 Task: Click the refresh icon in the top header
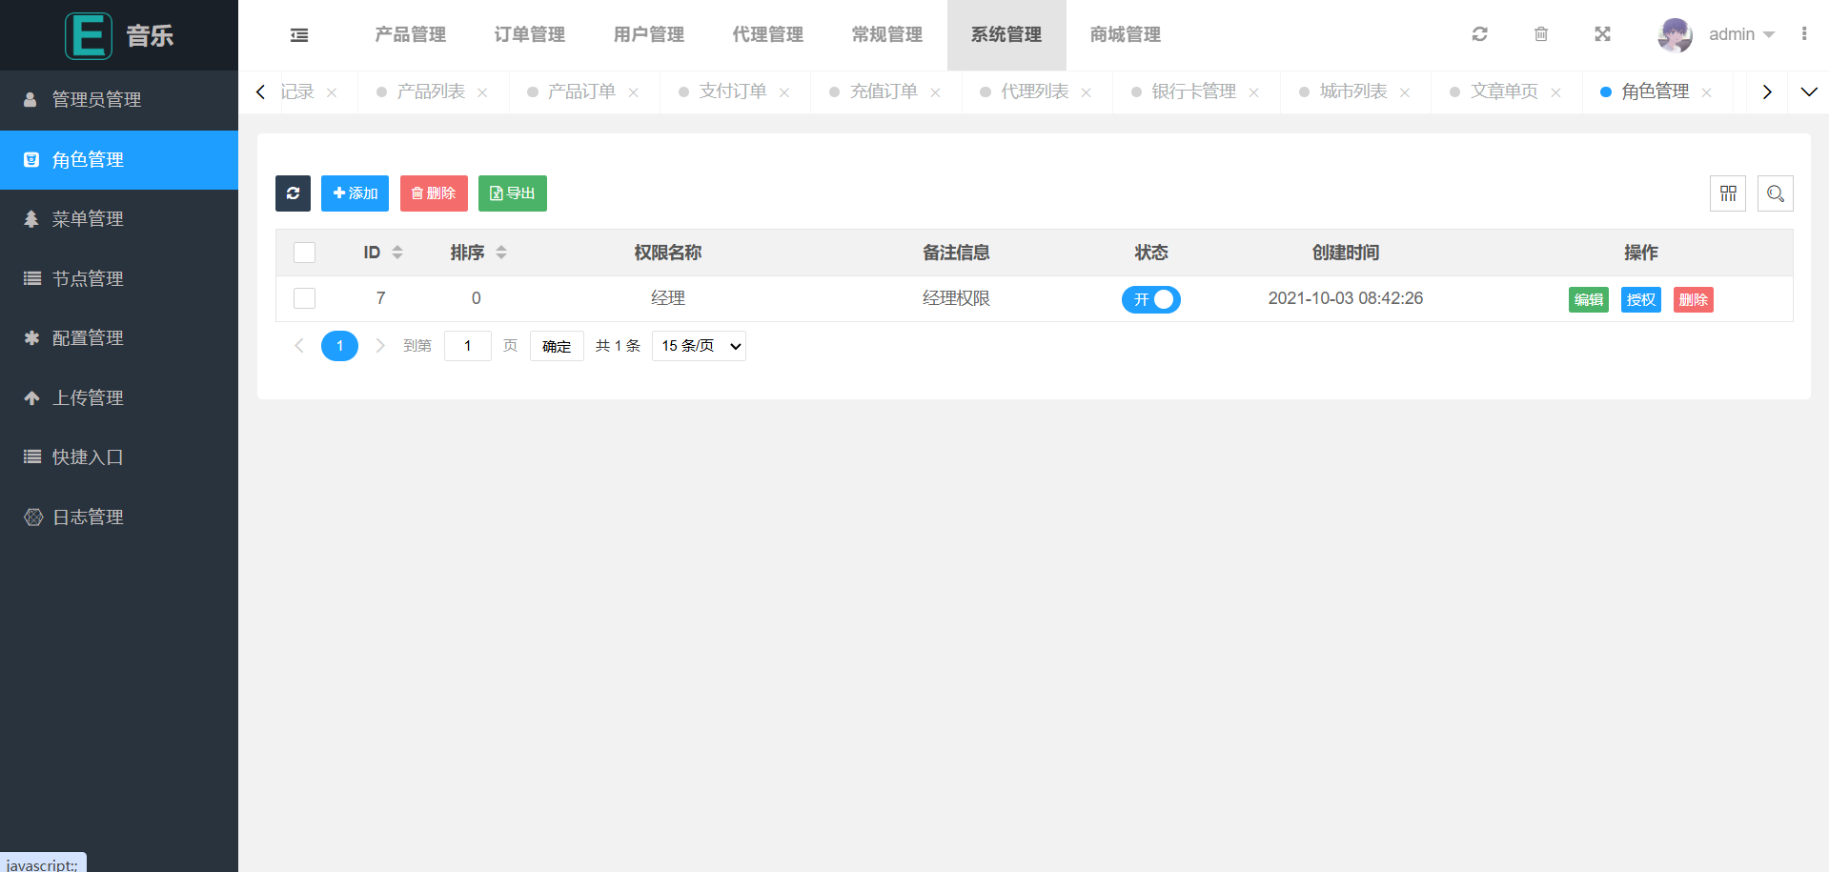pyautogui.click(x=1479, y=34)
